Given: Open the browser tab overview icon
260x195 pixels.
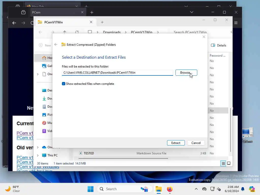Looking at the screenshot, I should tap(23, 12).
